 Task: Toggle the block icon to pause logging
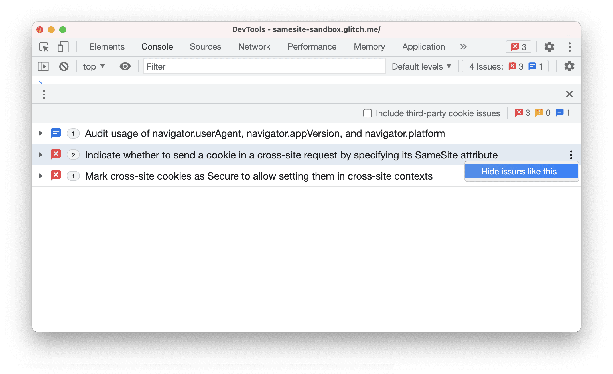[65, 66]
